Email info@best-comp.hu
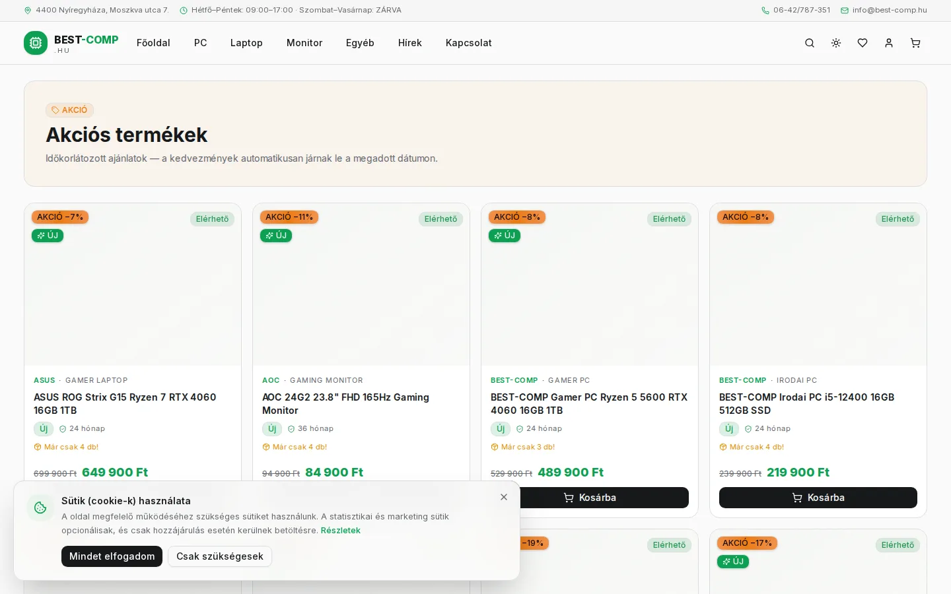Screen dimensions: 951x594 pyautogui.click(x=890, y=11)
